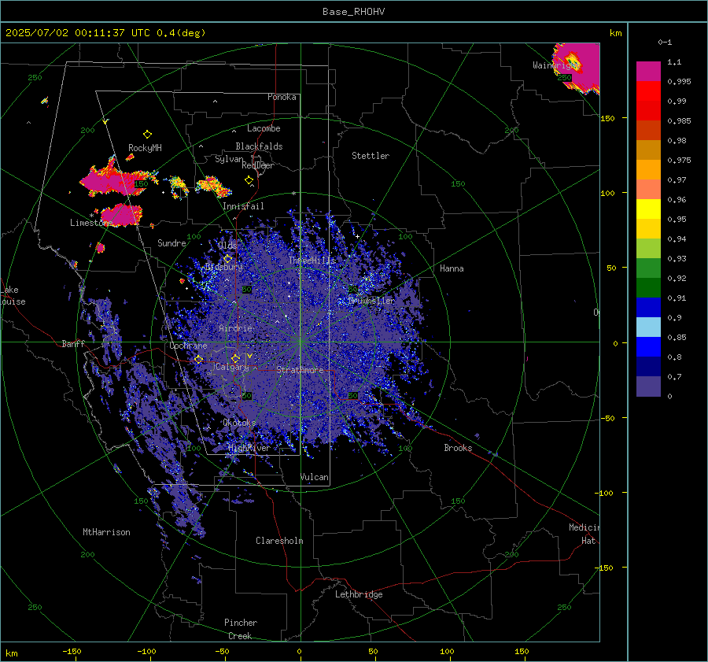The width and height of the screenshot is (708, 662).
Task: Click the Medicine Hat label at right edge
Action: coord(584,534)
